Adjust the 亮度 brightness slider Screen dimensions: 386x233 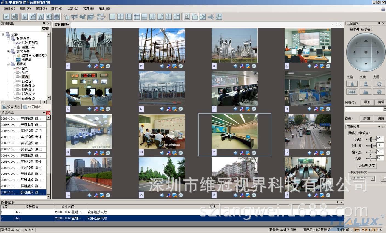(371, 139)
